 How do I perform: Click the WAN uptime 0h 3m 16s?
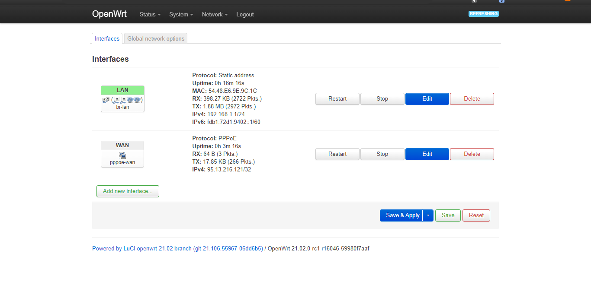coord(228,146)
